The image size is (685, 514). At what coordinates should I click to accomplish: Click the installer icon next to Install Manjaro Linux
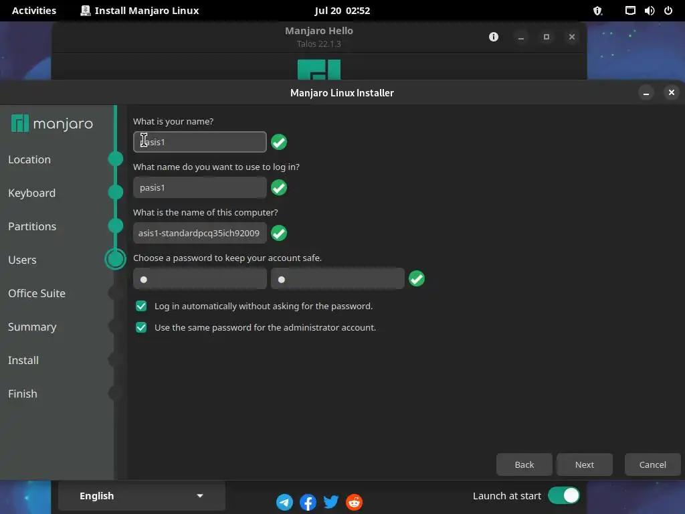[86, 11]
